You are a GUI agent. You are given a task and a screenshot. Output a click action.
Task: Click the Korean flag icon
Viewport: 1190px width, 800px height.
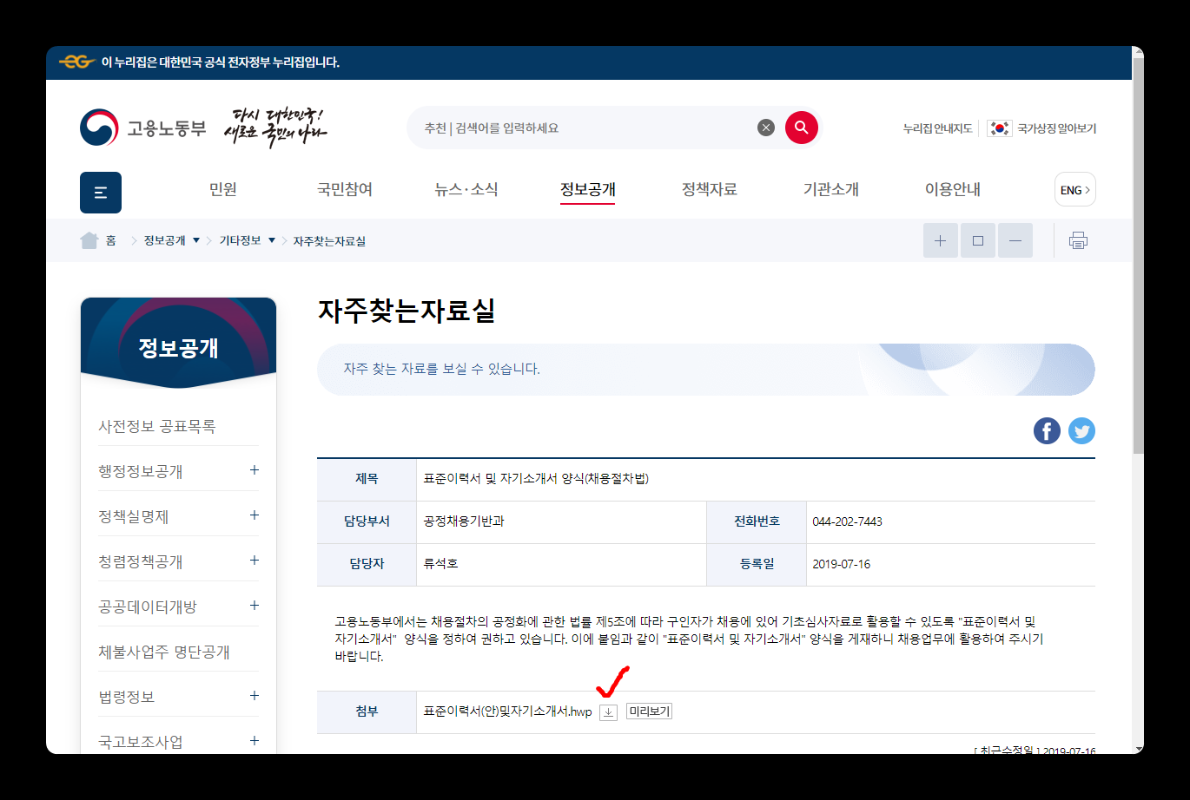pos(1000,128)
